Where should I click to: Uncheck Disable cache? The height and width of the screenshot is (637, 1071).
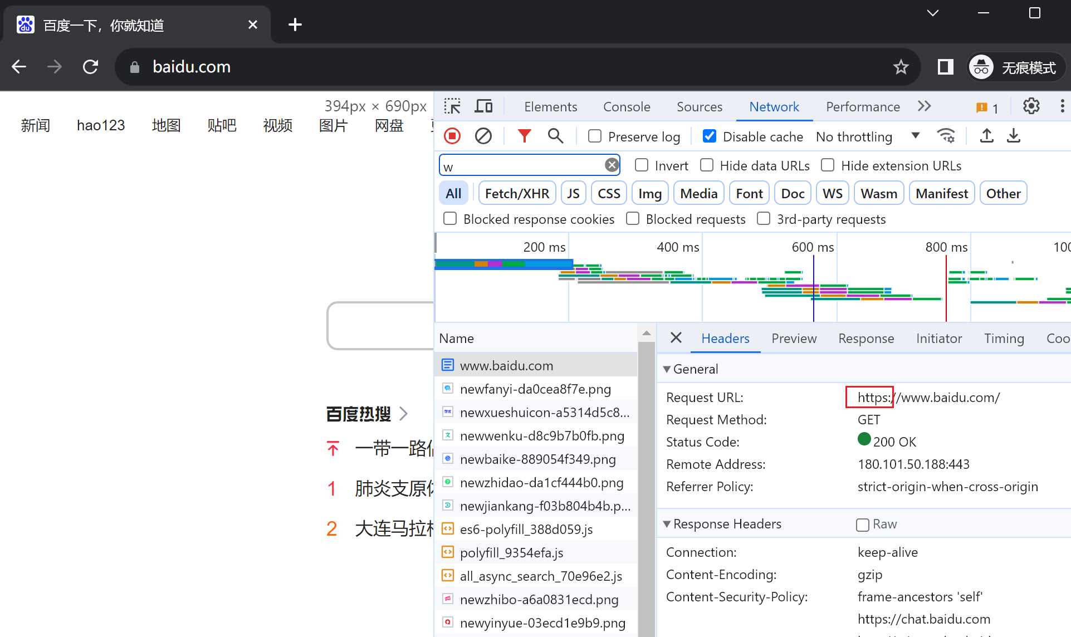point(710,136)
